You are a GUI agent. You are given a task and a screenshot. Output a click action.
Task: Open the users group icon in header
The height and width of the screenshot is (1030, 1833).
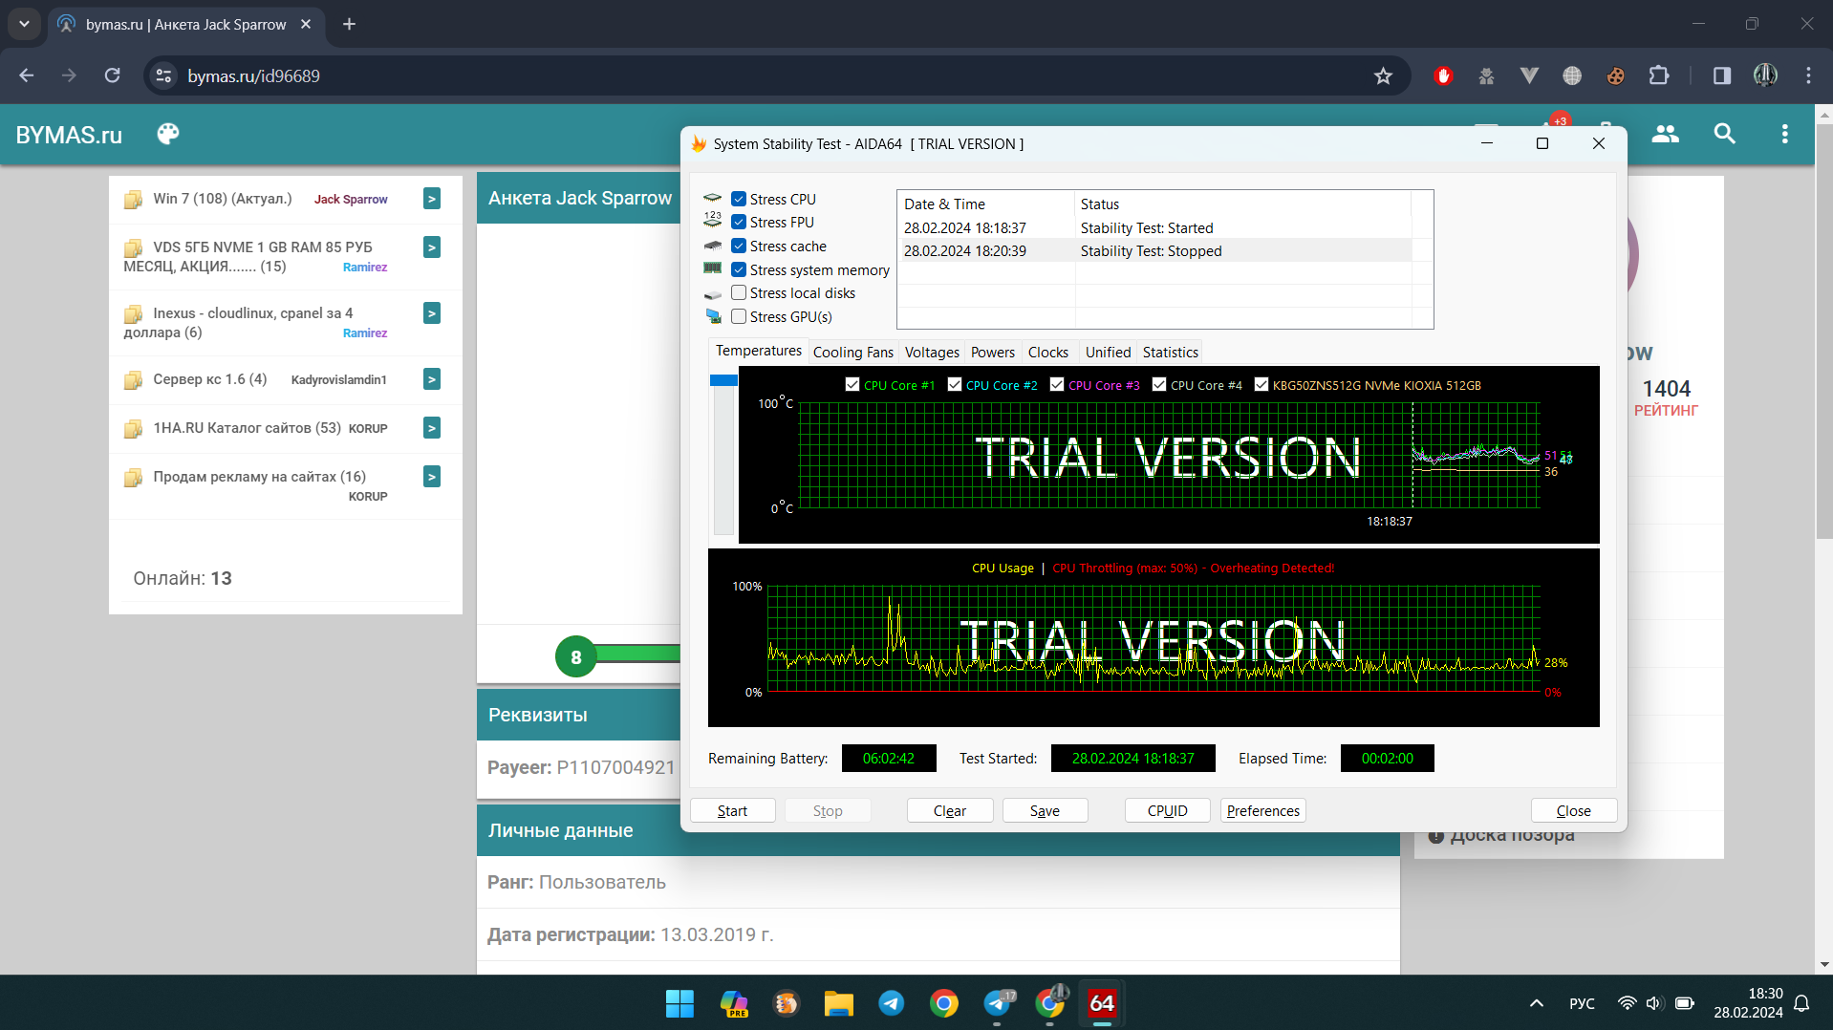pyautogui.click(x=1665, y=134)
